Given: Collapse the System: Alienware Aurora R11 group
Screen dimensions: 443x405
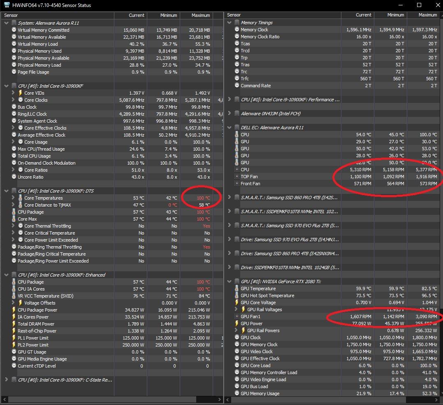Looking at the screenshot, I should click(x=6, y=23).
